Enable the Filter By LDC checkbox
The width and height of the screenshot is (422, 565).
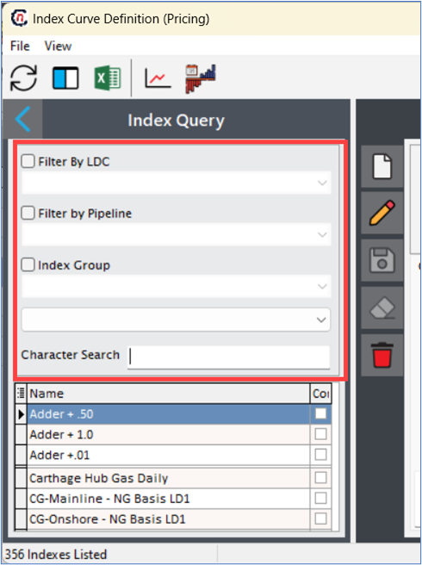[x=28, y=161]
